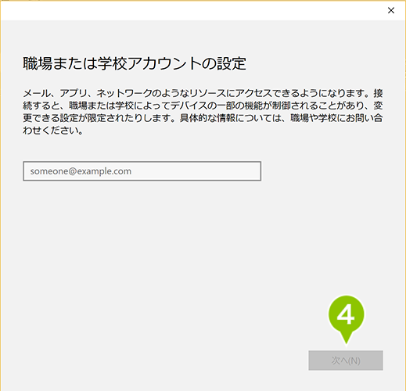Proceed with the grayed-out Next button
The image size is (406, 391).
coord(346,361)
